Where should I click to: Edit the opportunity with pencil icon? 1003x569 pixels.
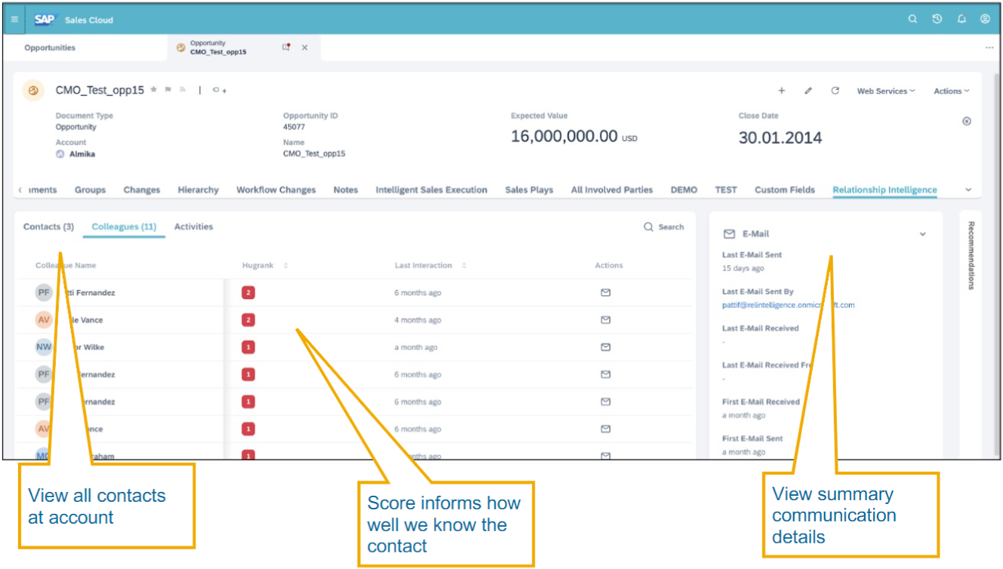pos(808,91)
